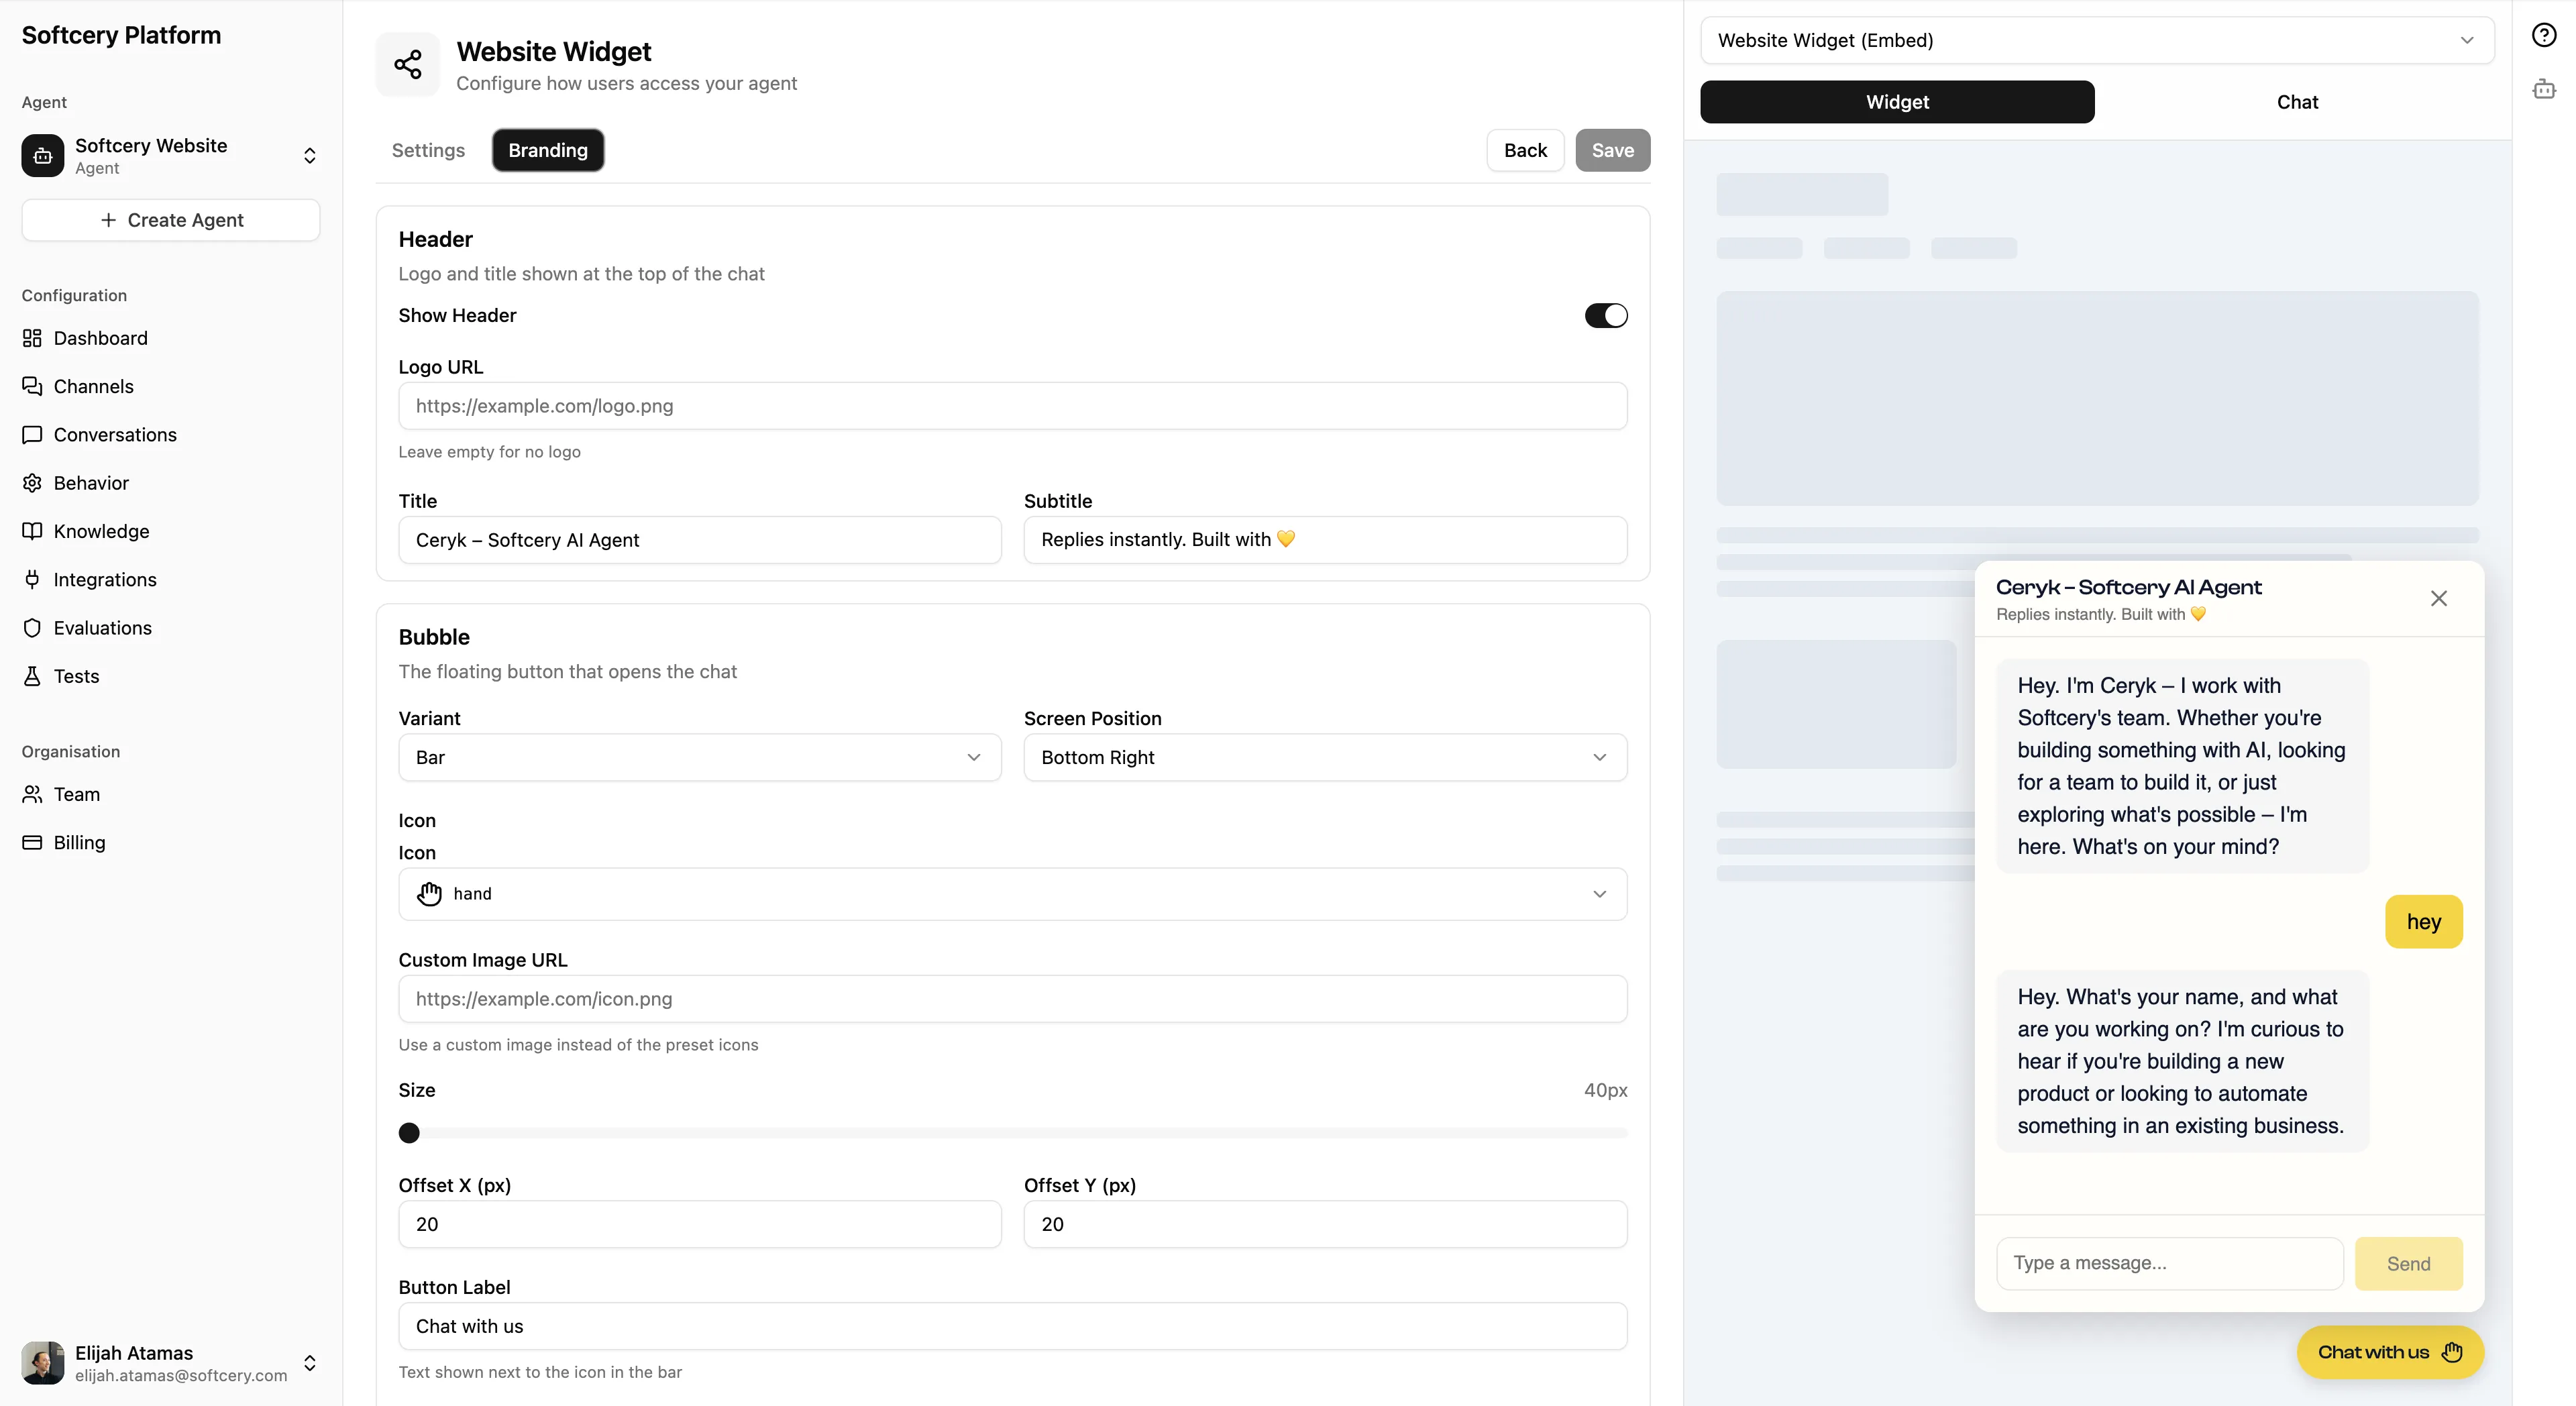The height and width of the screenshot is (1406, 2576).
Task: Switch to the Settings tab
Action: (x=428, y=150)
